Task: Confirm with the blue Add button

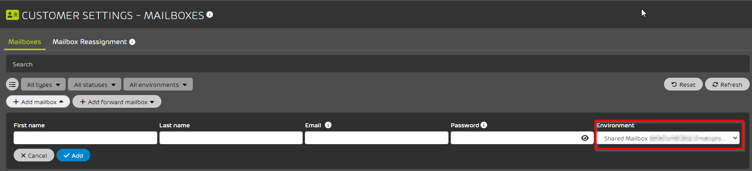Action: tap(73, 155)
